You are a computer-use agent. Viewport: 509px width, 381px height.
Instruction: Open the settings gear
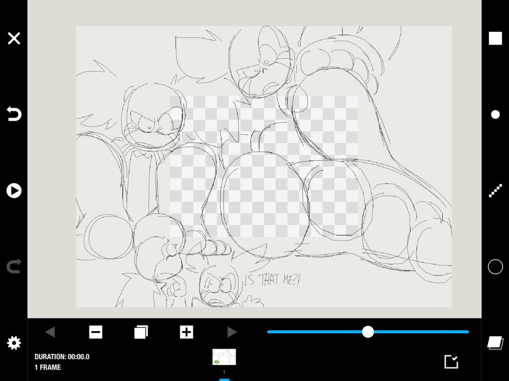pos(14,343)
